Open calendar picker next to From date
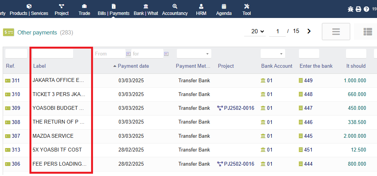This screenshot has width=377, height=176. 128,54
